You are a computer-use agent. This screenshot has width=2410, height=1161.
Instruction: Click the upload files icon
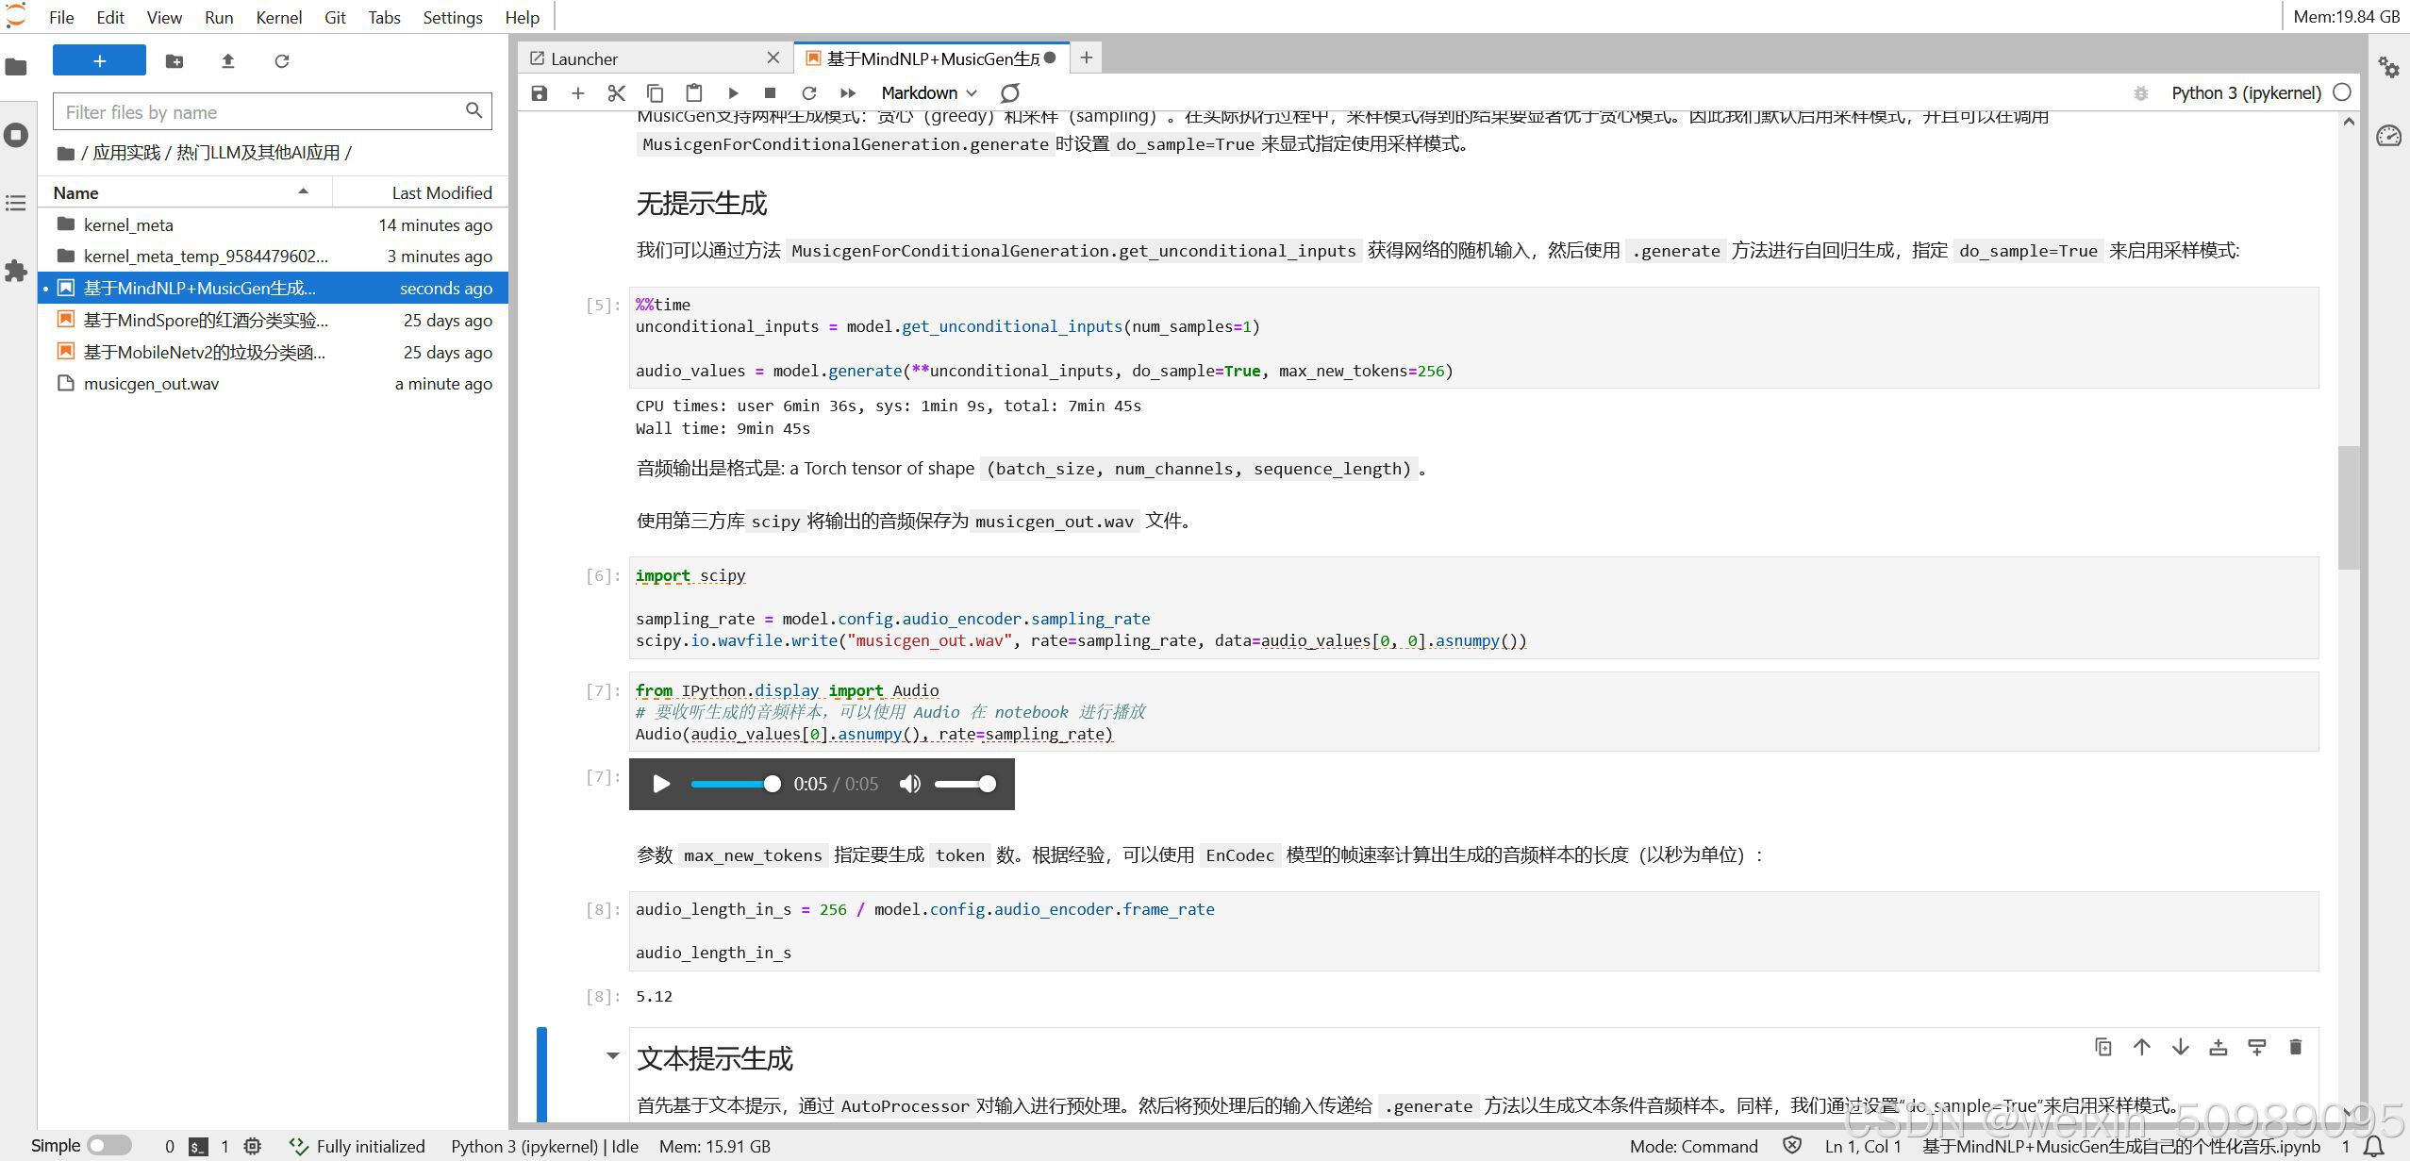click(227, 61)
